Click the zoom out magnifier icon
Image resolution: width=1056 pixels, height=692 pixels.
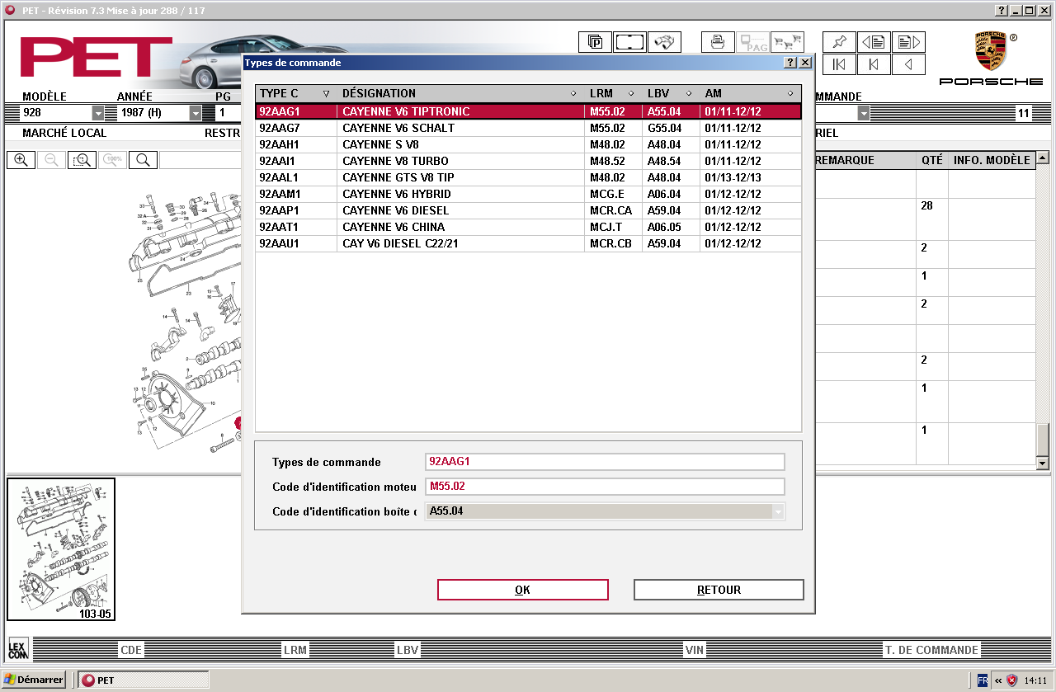[x=51, y=160]
